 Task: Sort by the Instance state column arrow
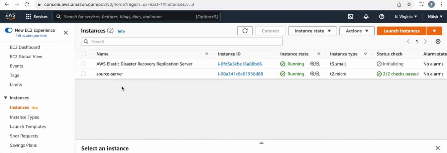click(319, 54)
